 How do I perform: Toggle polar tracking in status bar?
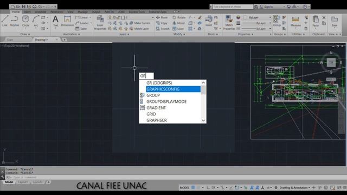213,187
